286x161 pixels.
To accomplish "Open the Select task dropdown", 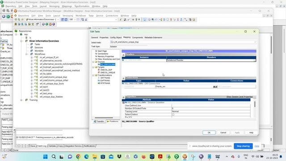I will (x=255, y=42).
